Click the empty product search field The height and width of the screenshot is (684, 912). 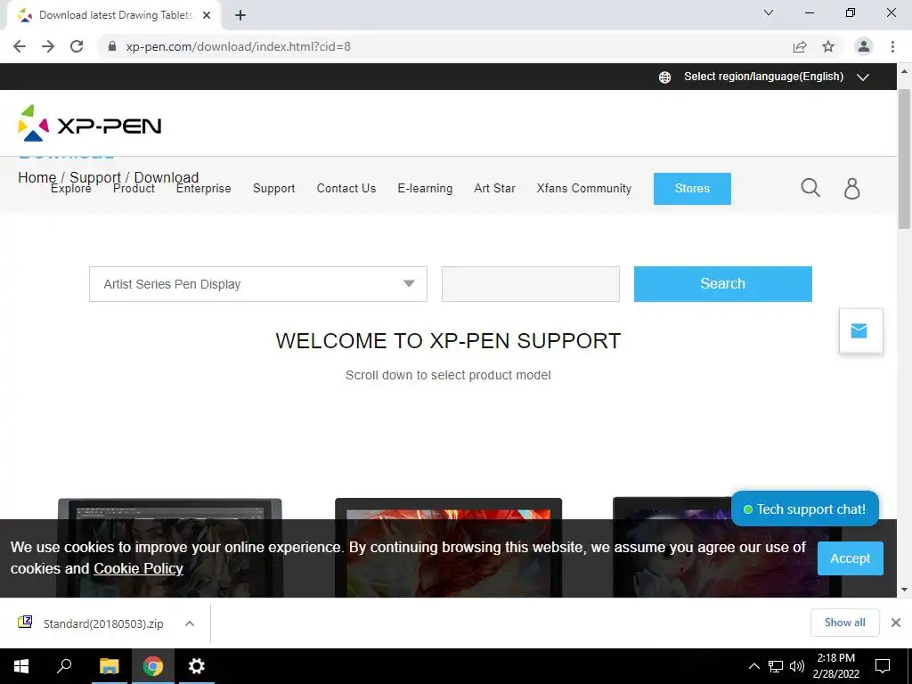click(x=531, y=284)
